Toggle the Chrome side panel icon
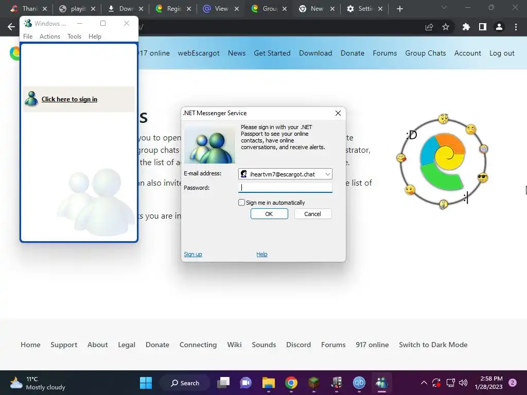The image size is (527, 395). 483,27
